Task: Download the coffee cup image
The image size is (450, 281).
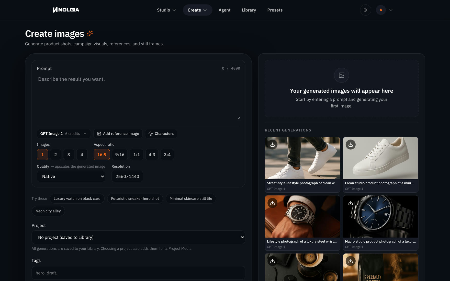Action: pyautogui.click(x=273, y=261)
